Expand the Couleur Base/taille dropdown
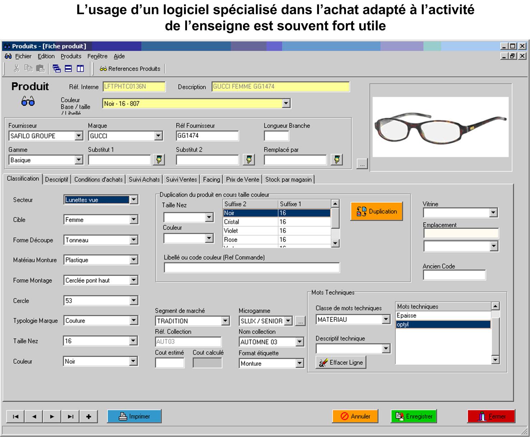 (x=286, y=104)
